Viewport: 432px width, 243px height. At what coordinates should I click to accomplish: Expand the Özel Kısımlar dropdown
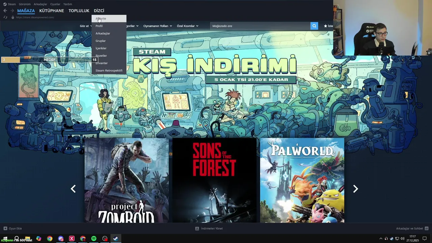pyautogui.click(x=188, y=26)
